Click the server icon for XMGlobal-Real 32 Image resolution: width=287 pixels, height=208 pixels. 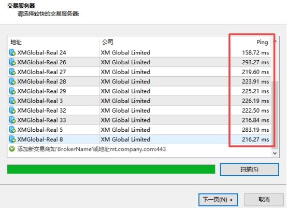[12, 110]
